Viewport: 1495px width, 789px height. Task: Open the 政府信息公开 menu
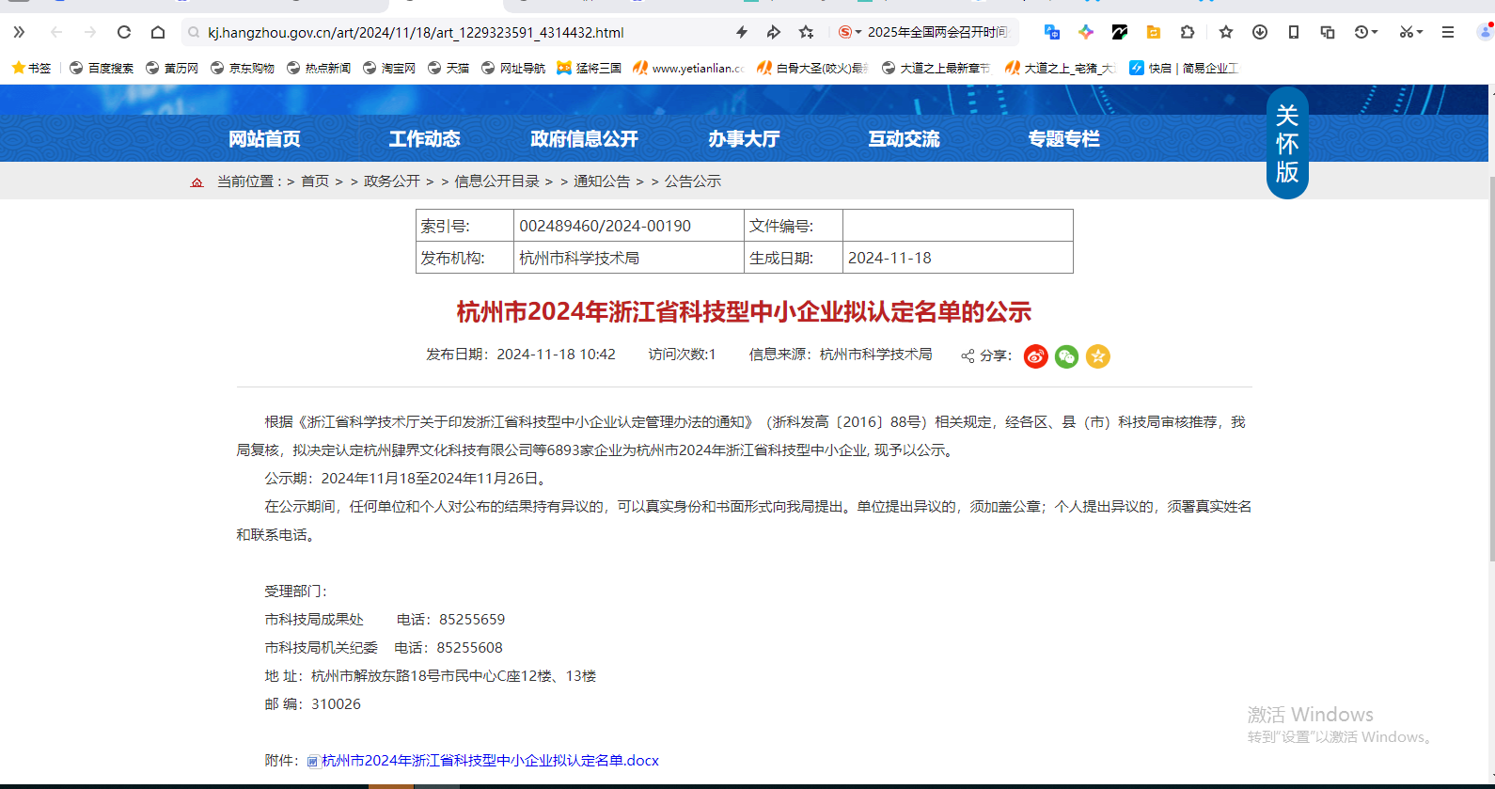(584, 139)
